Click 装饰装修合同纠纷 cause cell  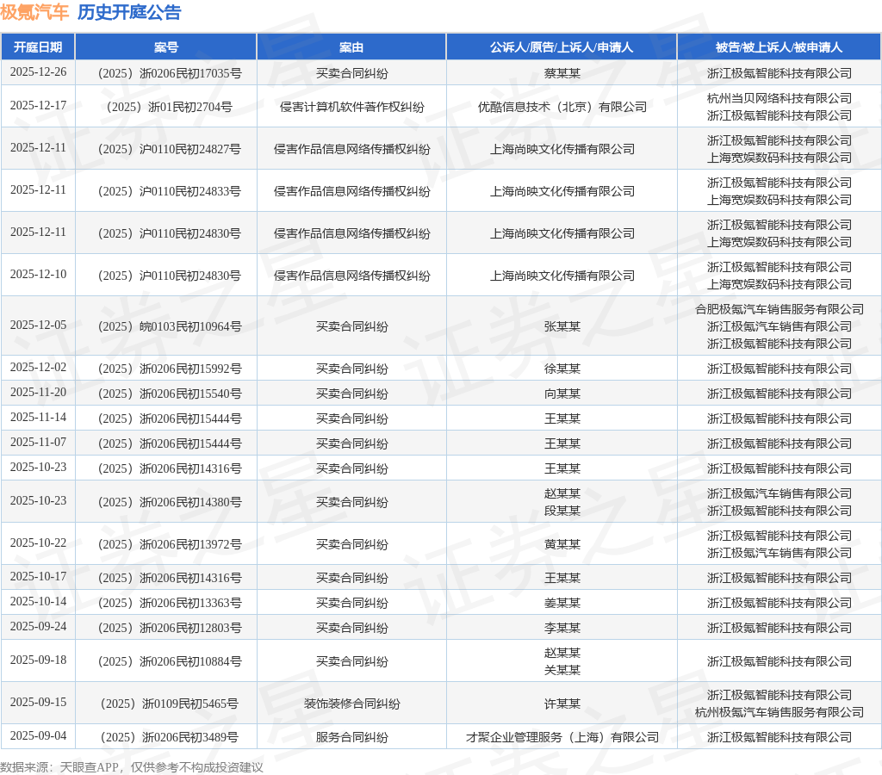tap(351, 704)
